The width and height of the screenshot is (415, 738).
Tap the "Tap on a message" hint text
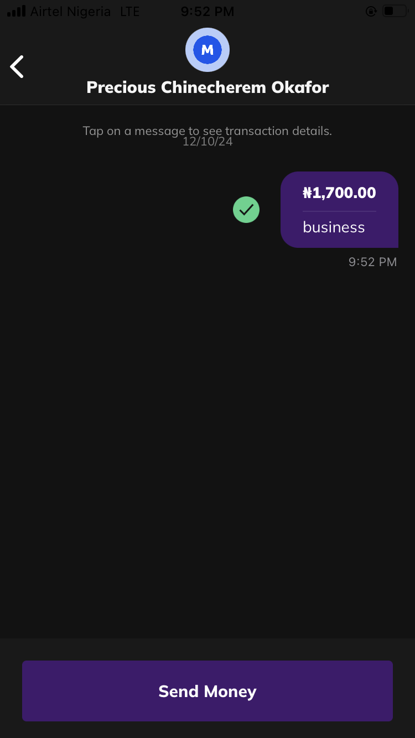click(x=207, y=131)
